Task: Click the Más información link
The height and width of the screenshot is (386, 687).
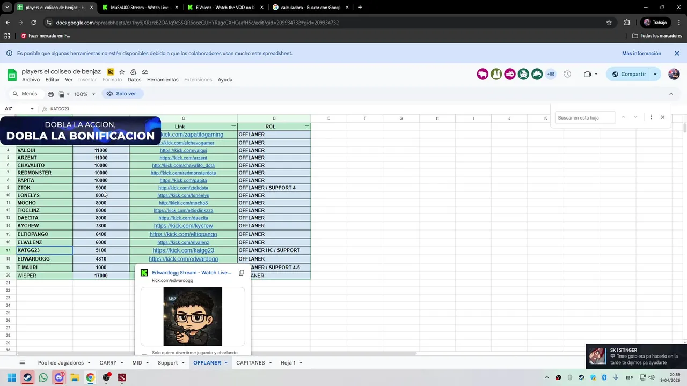Action: (x=641, y=54)
